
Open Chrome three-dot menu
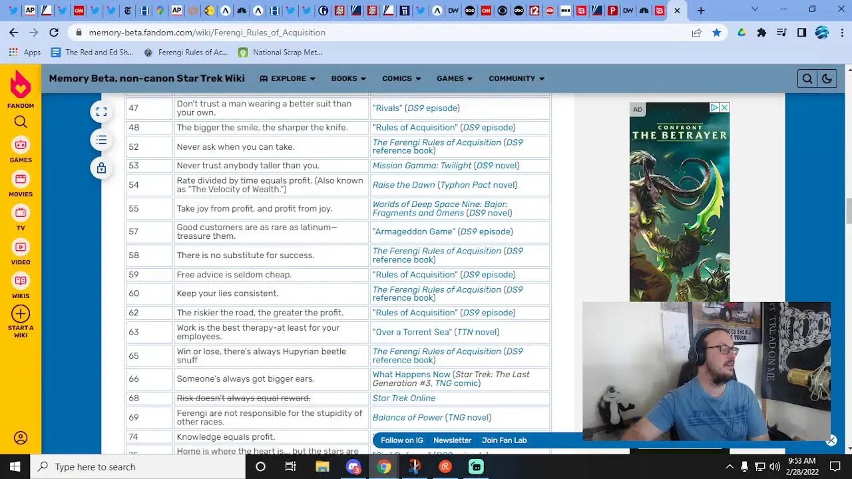point(841,32)
